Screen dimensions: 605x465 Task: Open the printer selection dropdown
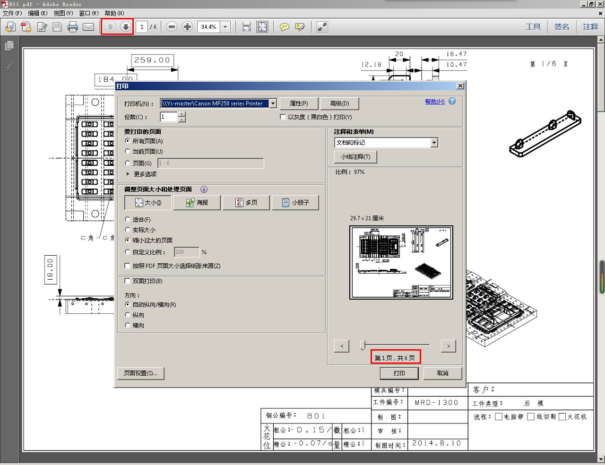[x=273, y=103]
